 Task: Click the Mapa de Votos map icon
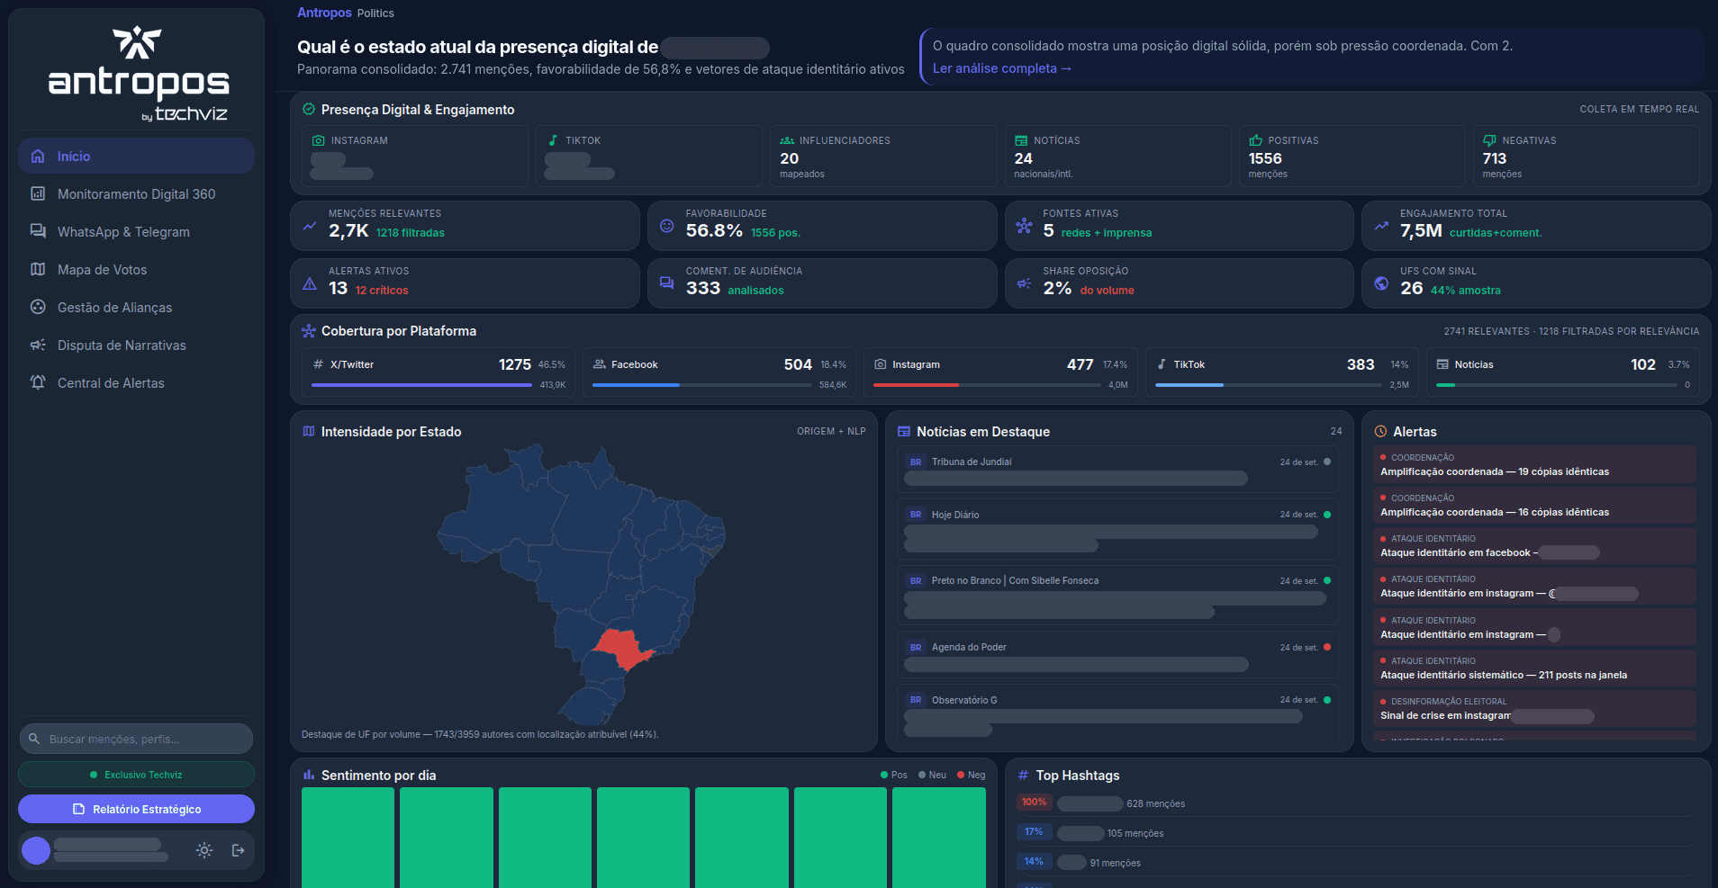tap(38, 269)
